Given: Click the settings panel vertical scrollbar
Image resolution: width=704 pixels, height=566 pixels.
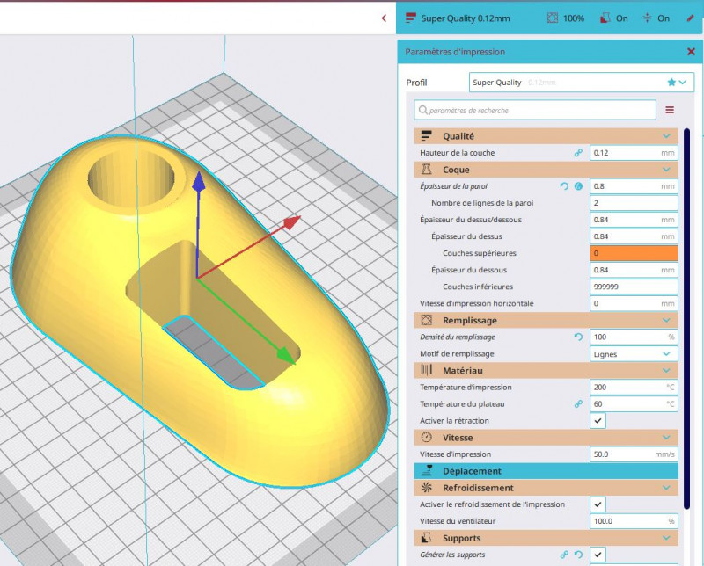Looking at the screenshot, I should 687,316.
